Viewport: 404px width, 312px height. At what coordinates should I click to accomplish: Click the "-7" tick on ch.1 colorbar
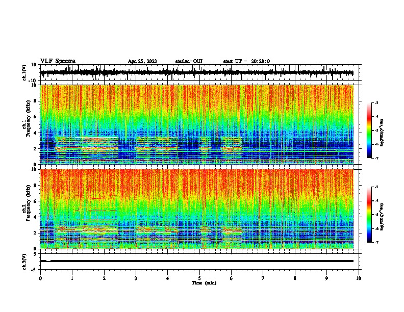point(376,158)
